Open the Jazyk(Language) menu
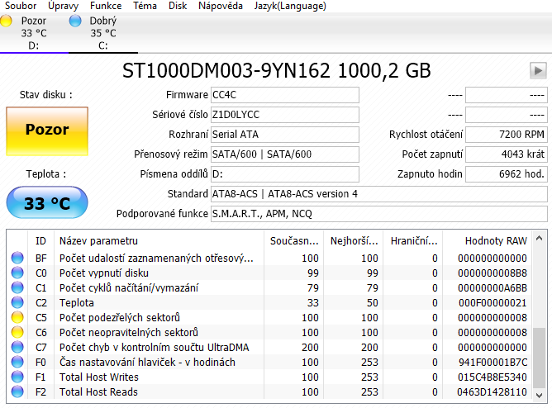This screenshot has height=408, width=552. tap(288, 6)
